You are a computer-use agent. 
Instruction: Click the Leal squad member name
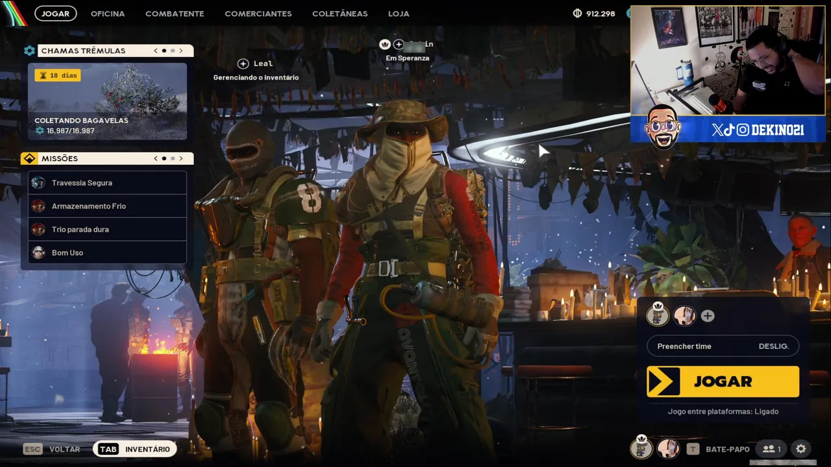263,64
